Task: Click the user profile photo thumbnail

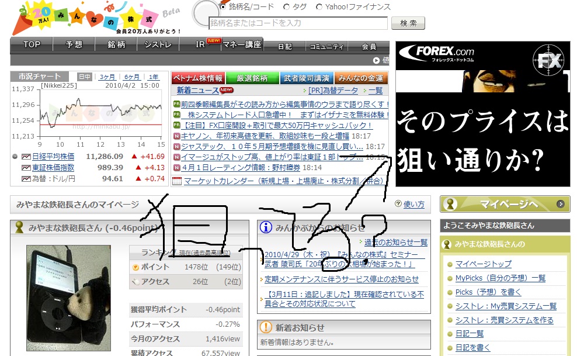Action: [68, 298]
